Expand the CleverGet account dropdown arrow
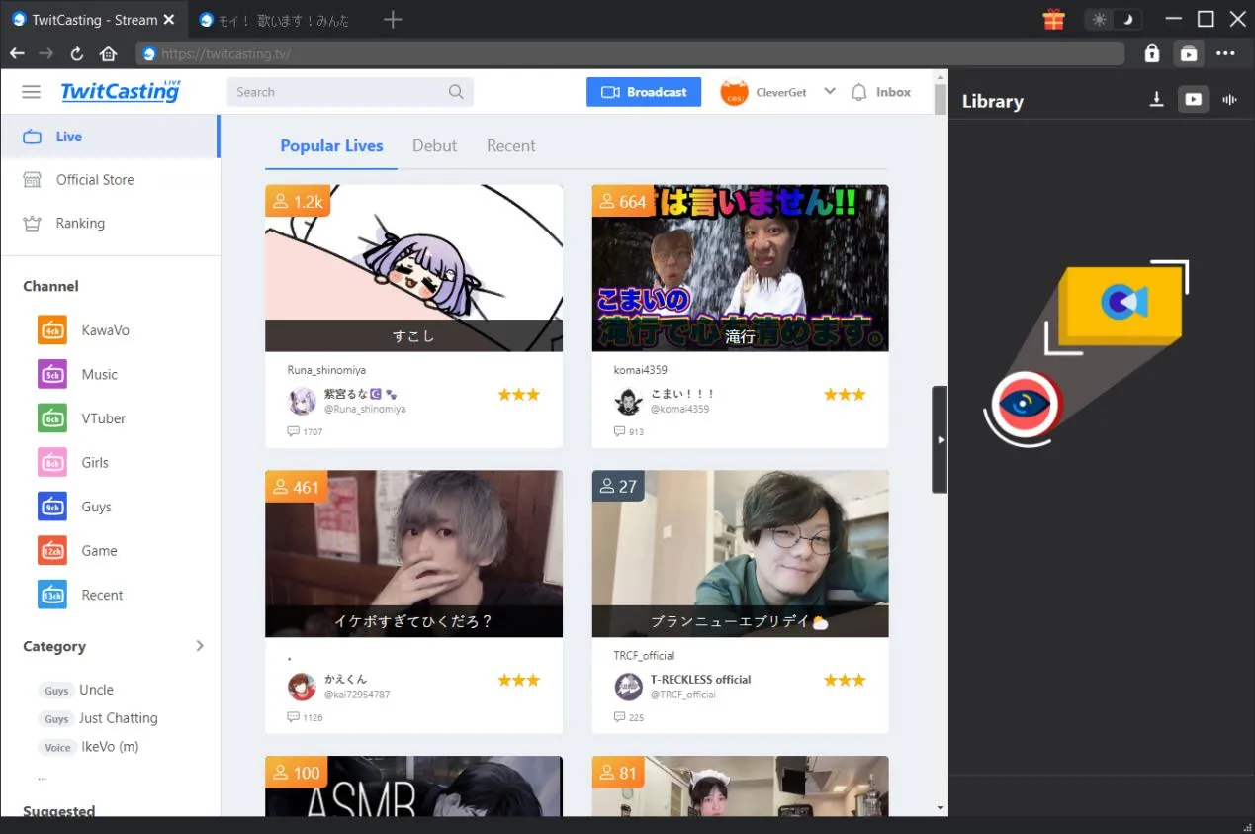This screenshot has width=1255, height=834. (x=830, y=91)
